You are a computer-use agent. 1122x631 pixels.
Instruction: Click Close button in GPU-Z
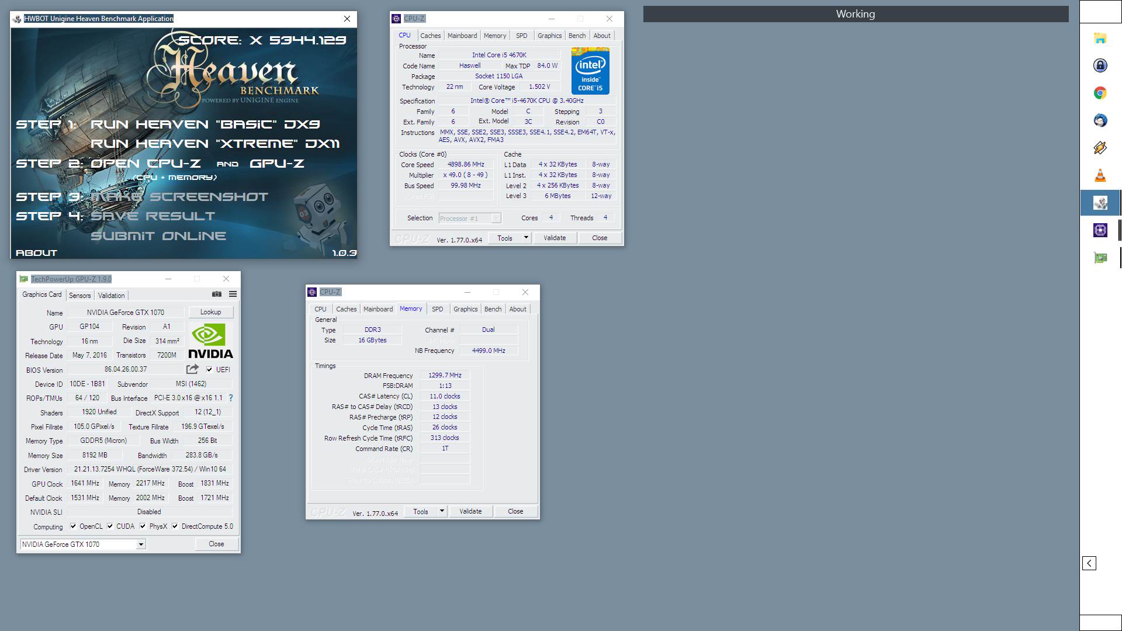click(x=216, y=544)
